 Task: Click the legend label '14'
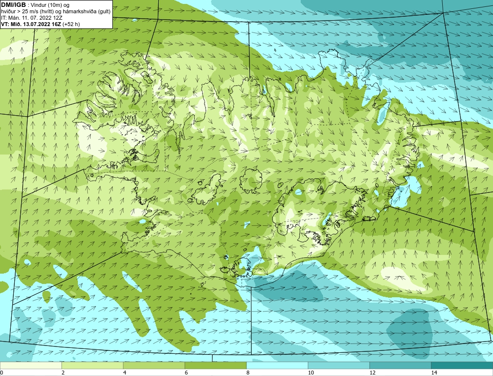pos(434,373)
